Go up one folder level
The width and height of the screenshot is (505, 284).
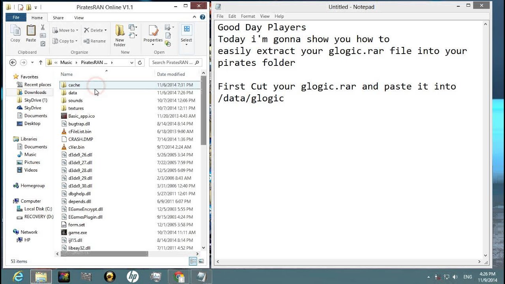(x=40, y=62)
